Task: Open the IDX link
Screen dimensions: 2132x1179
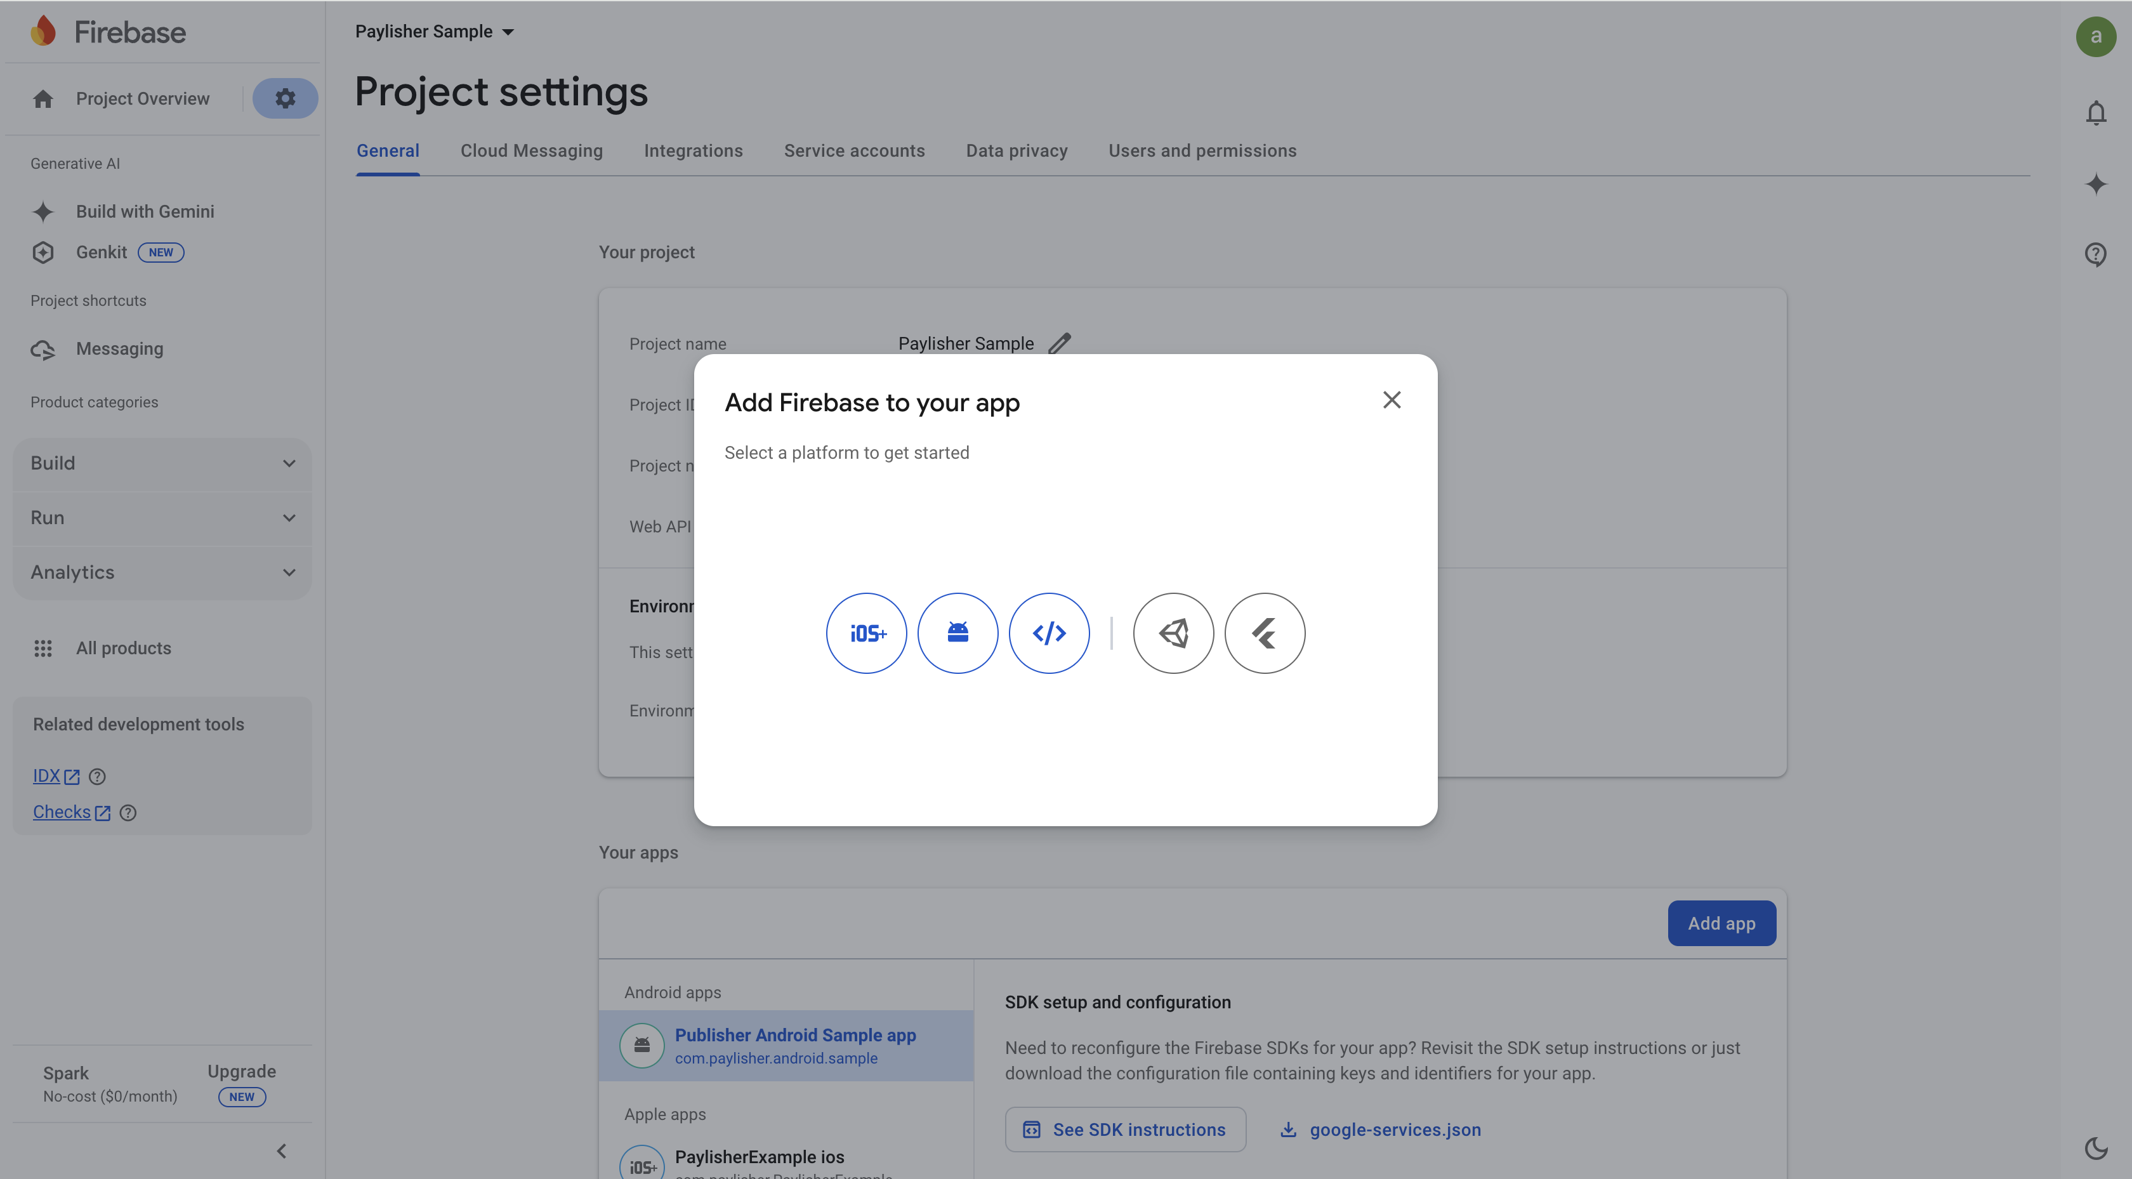Action: click(55, 776)
